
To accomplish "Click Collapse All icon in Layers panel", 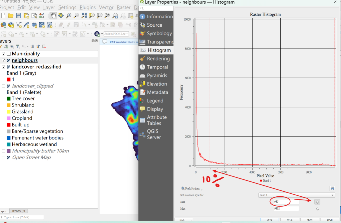I will click(38, 47).
